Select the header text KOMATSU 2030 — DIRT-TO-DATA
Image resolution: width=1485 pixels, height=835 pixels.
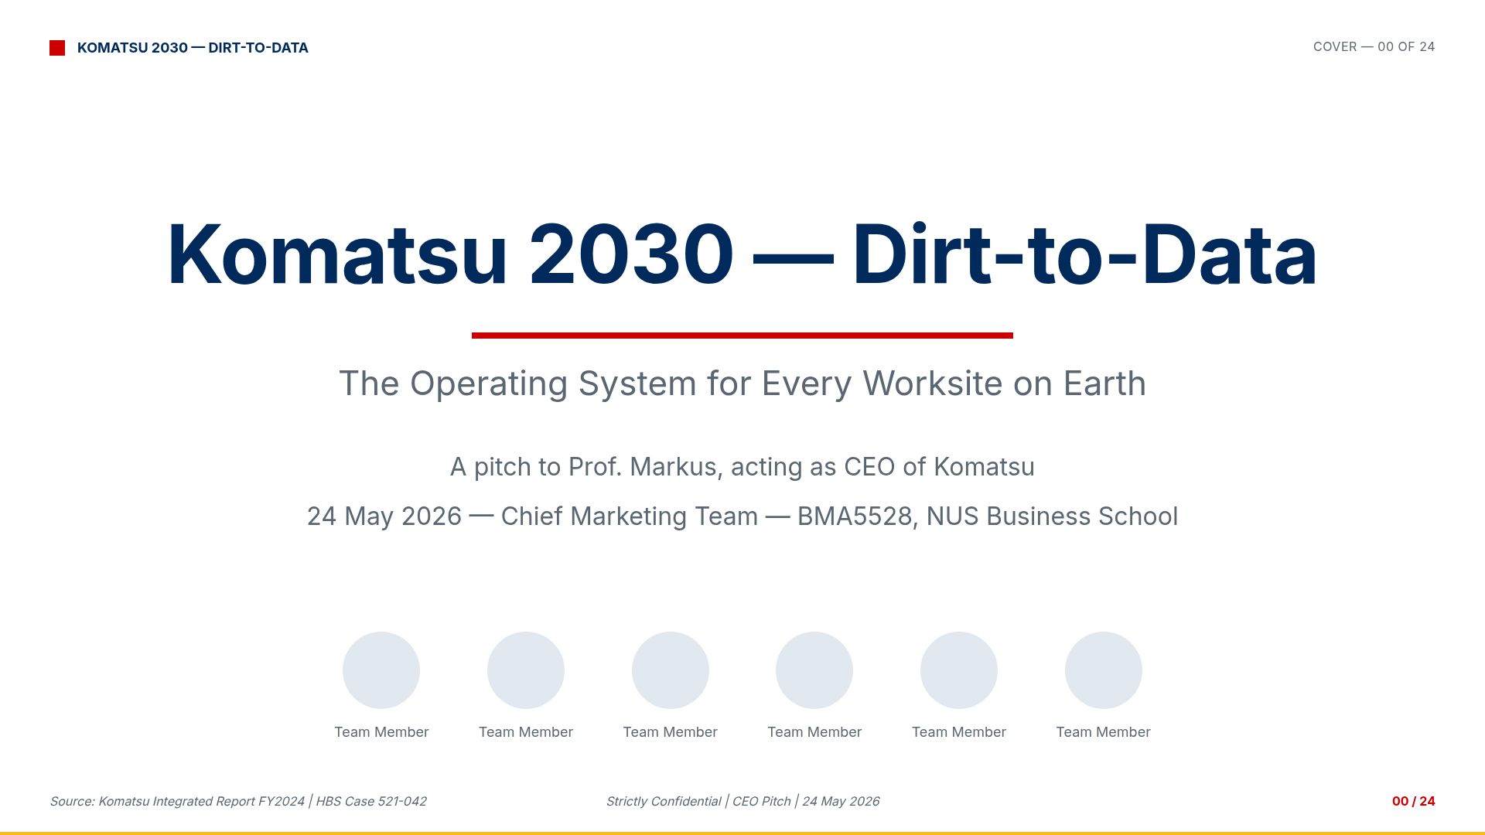coord(193,48)
